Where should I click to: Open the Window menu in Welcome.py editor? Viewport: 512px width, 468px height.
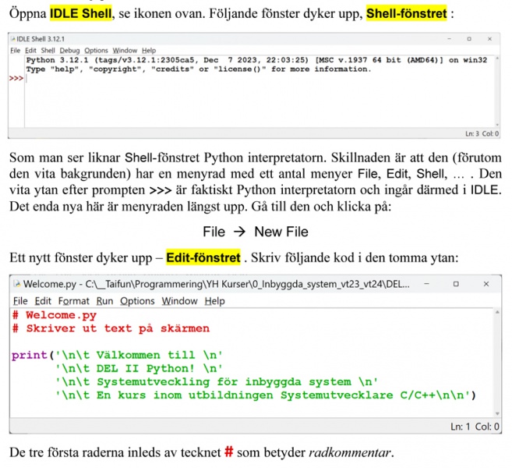(x=179, y=301)
